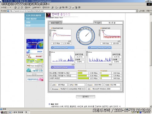This screenshot has height=114, width=152.
Task: Click the download progress bar beside 3.96 Mbps
Action: tap(83, 73)
